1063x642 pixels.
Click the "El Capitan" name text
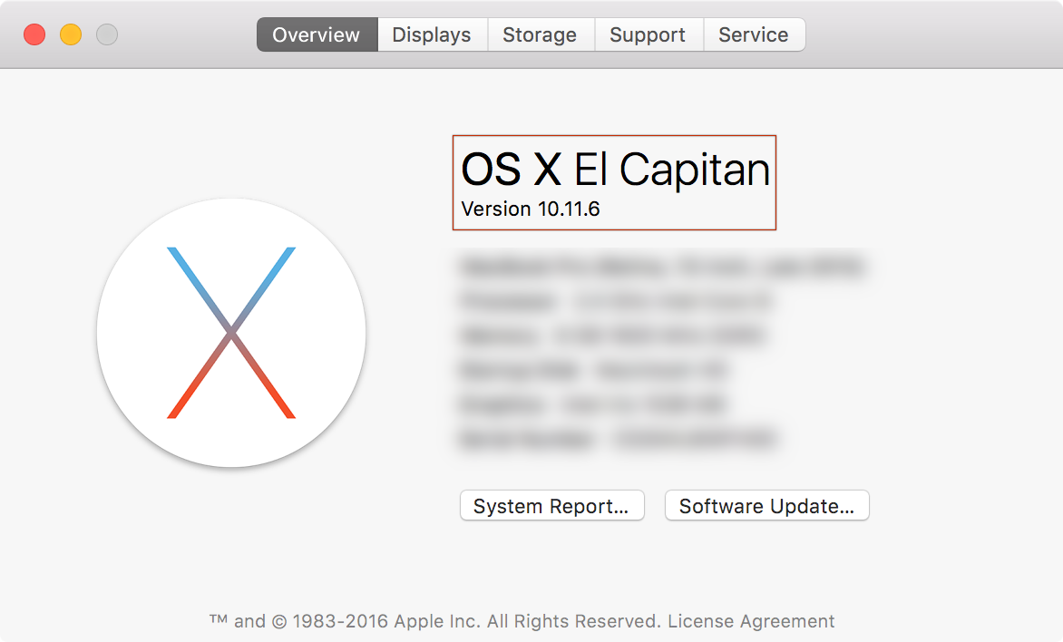click(672, 170)
